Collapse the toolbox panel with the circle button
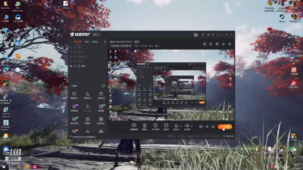 [103, 86]
